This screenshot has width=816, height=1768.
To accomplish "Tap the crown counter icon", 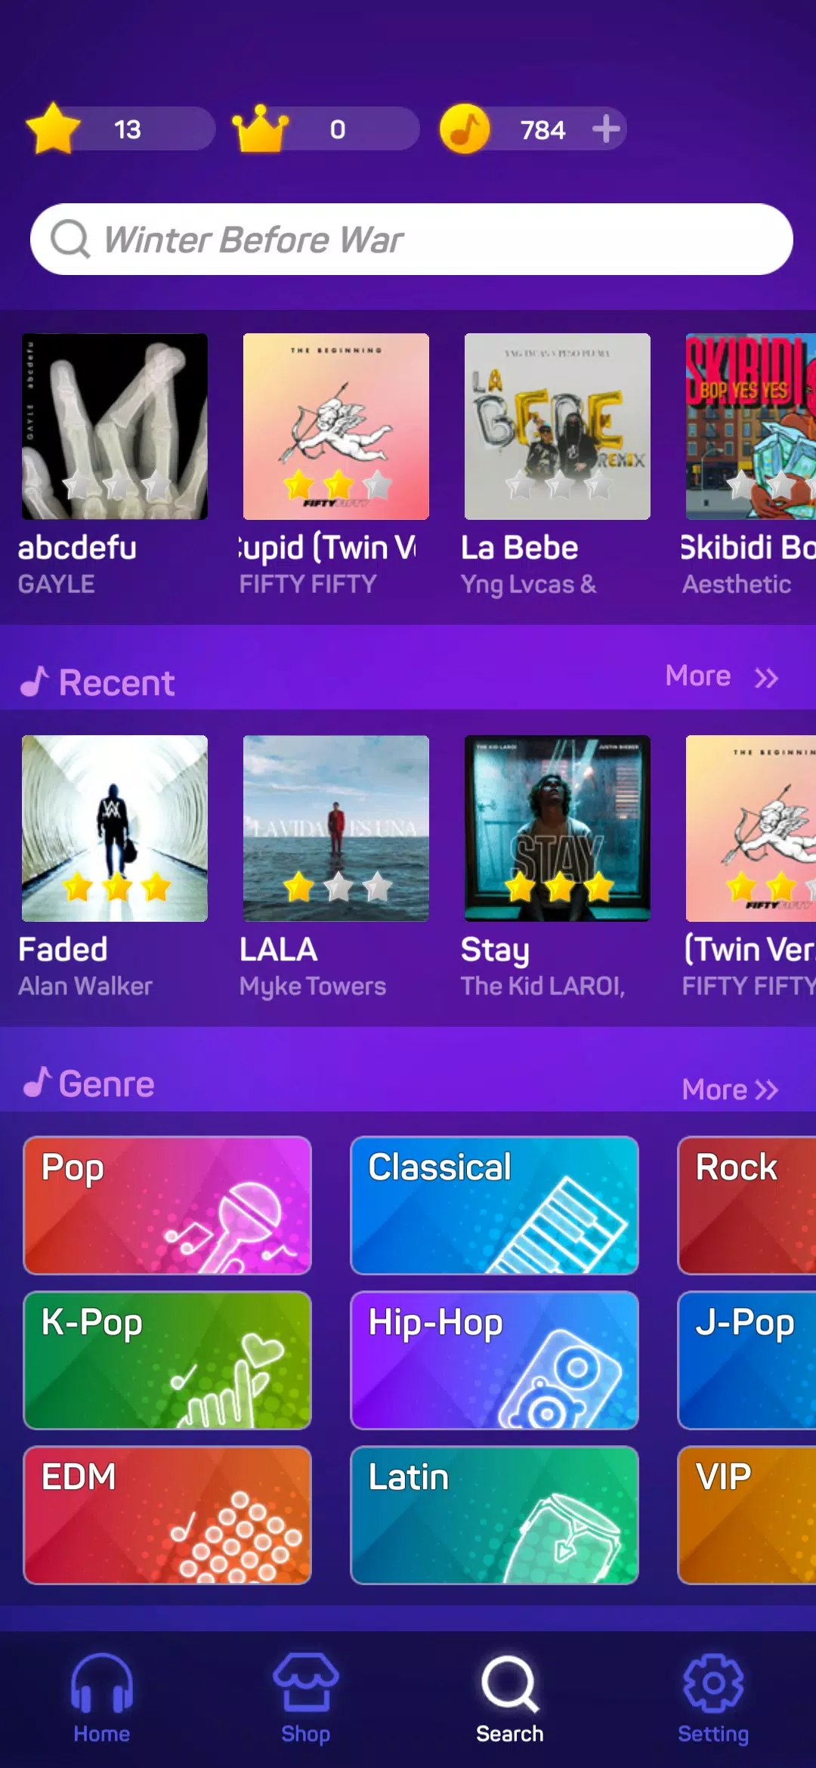I will pos(260,128).
